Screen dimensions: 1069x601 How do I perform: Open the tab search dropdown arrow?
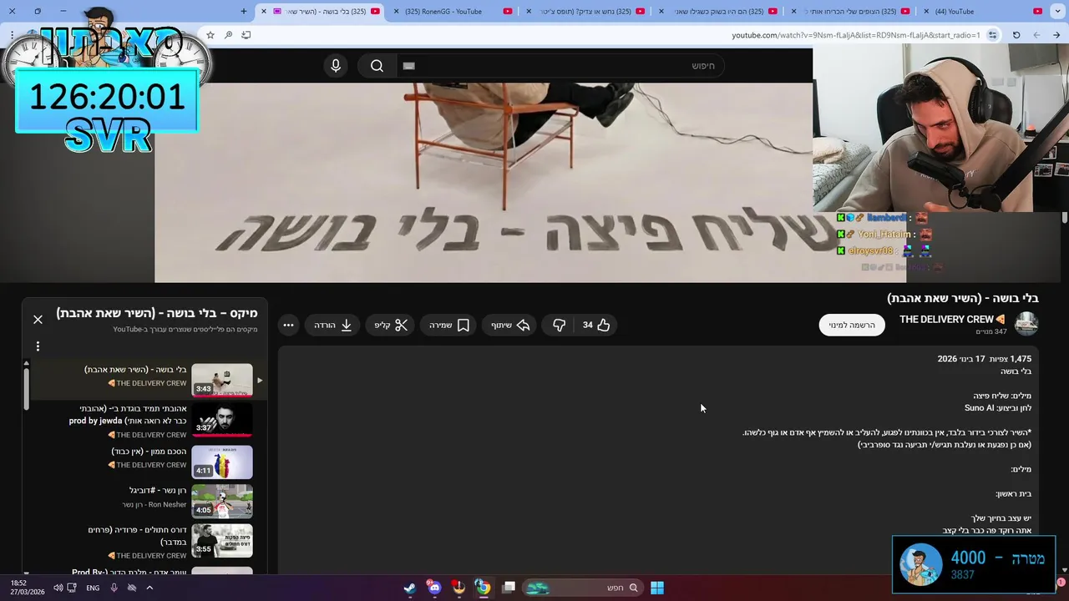[x=1057, y=12]
